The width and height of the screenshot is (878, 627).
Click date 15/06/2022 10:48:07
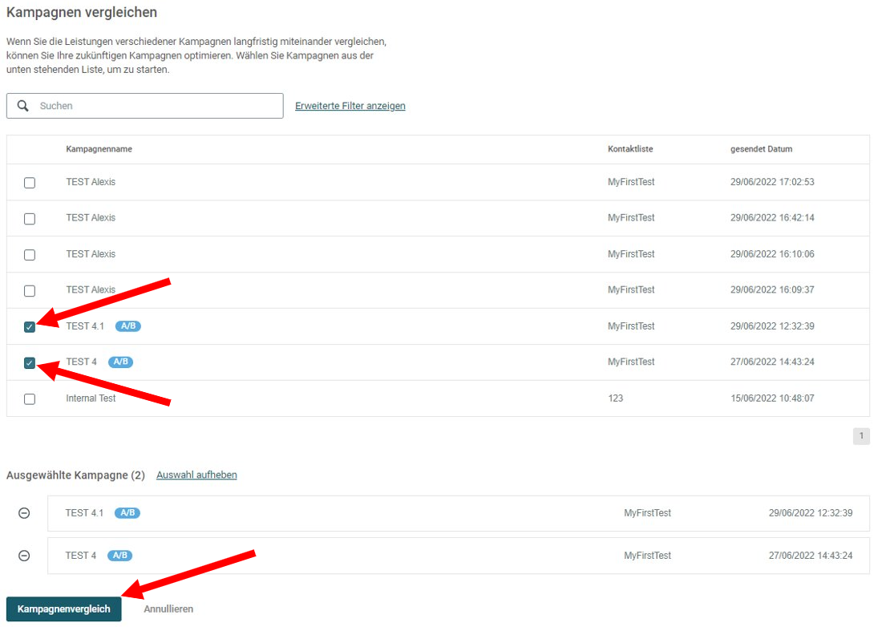772,398
